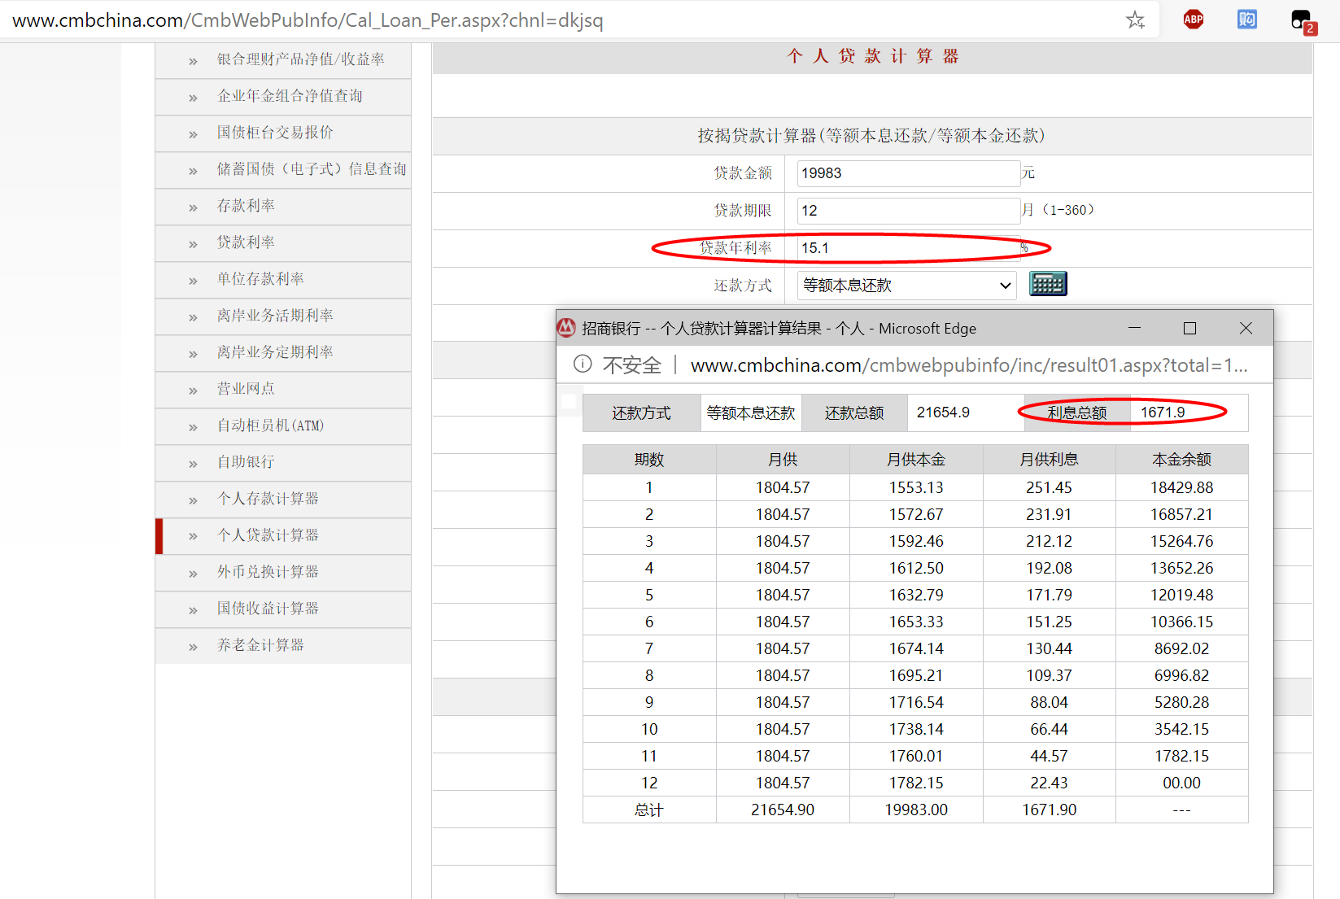Select 外币兑换计算器 from the sidebar
1340x899 pixels.
coord(268,572)
